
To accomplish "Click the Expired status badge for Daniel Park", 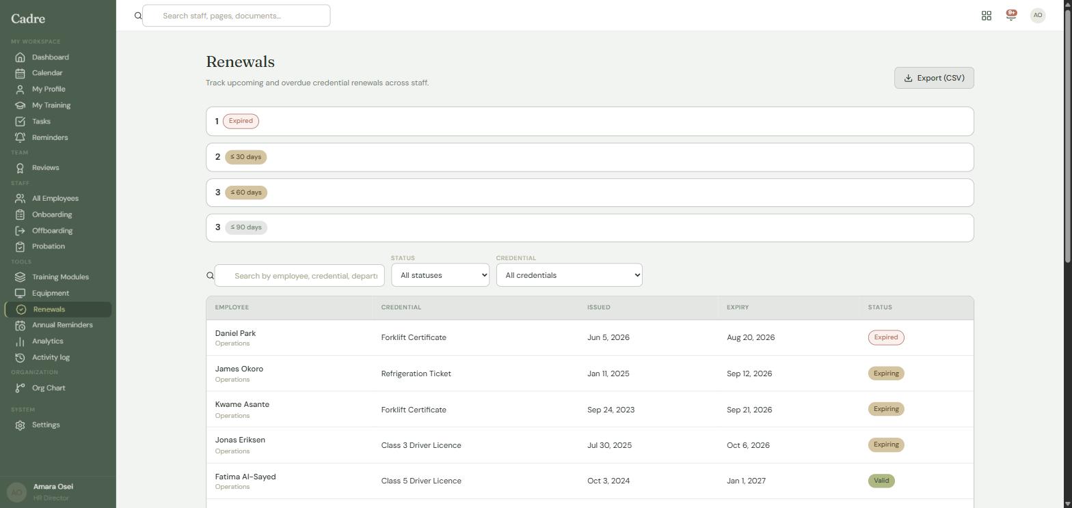I will tap(886, 337).
